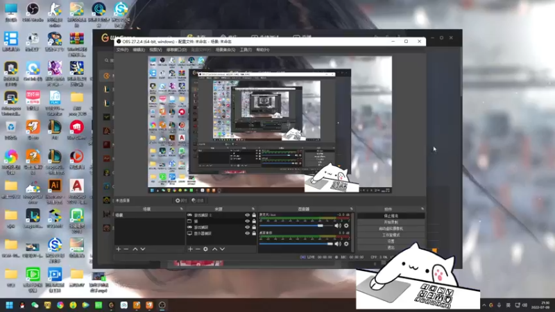Mute the desktop audio (桌面音频) channel

338,244
